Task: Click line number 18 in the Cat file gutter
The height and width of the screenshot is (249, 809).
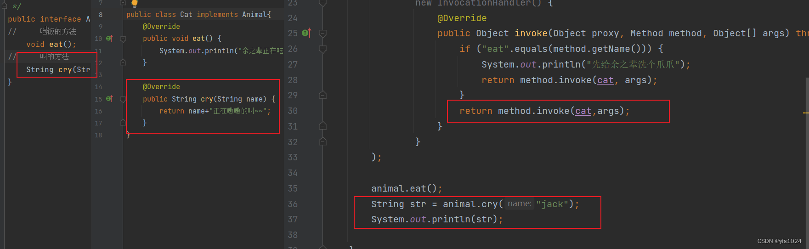Action: click(98, 135)
